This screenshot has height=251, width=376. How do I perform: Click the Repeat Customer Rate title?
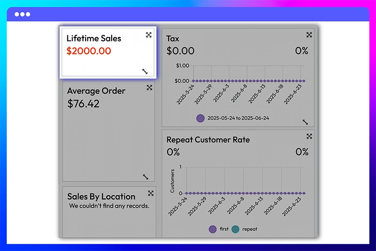[208, 140]
